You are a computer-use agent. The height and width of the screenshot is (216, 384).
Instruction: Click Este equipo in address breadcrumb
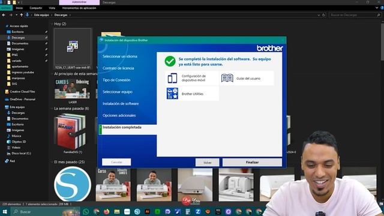tap(41, 15)
